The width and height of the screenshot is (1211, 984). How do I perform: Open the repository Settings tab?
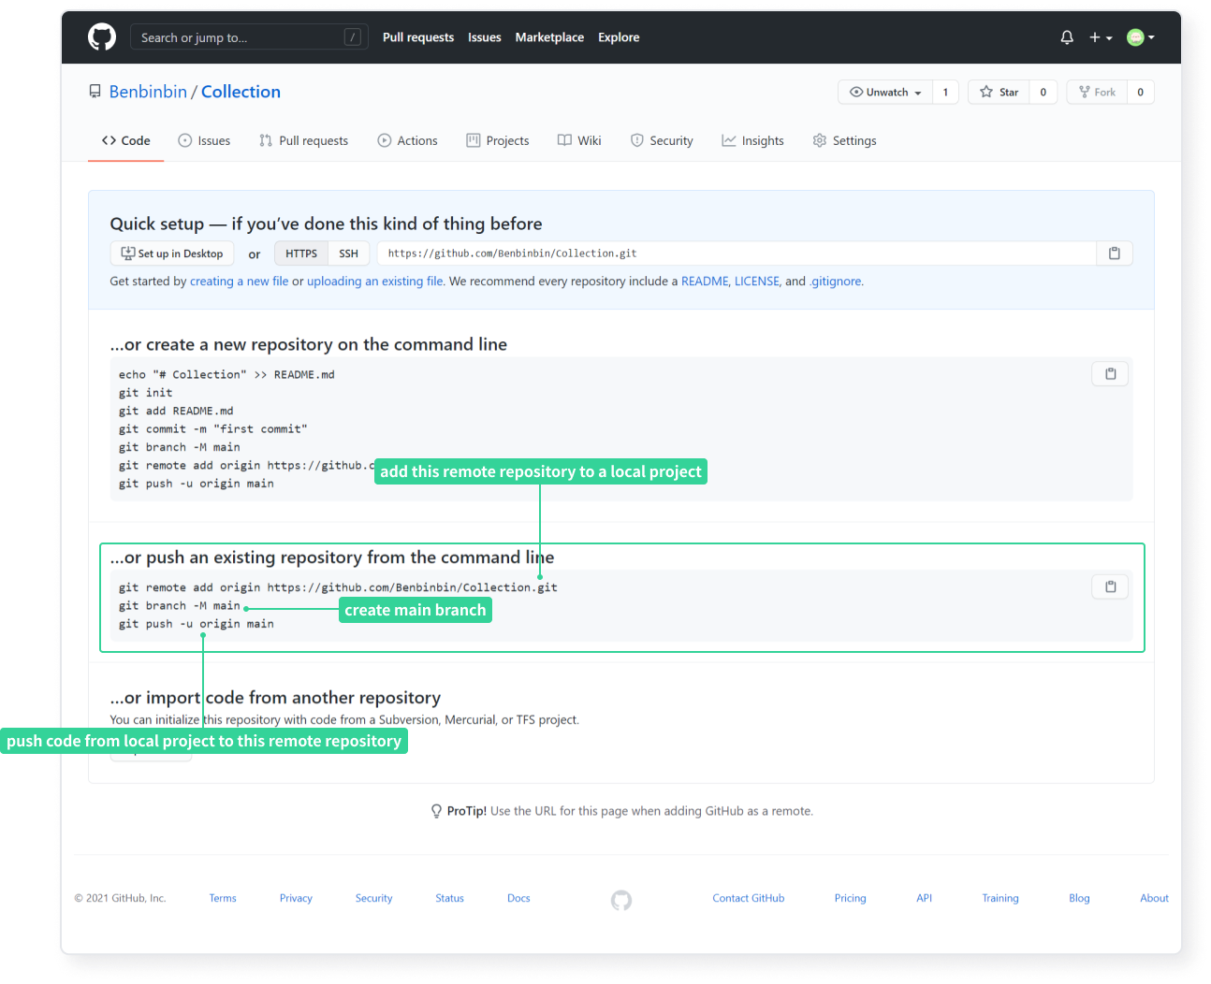pos(844,140)
